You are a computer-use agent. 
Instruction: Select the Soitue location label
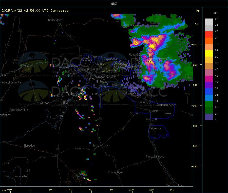point(135,113)
